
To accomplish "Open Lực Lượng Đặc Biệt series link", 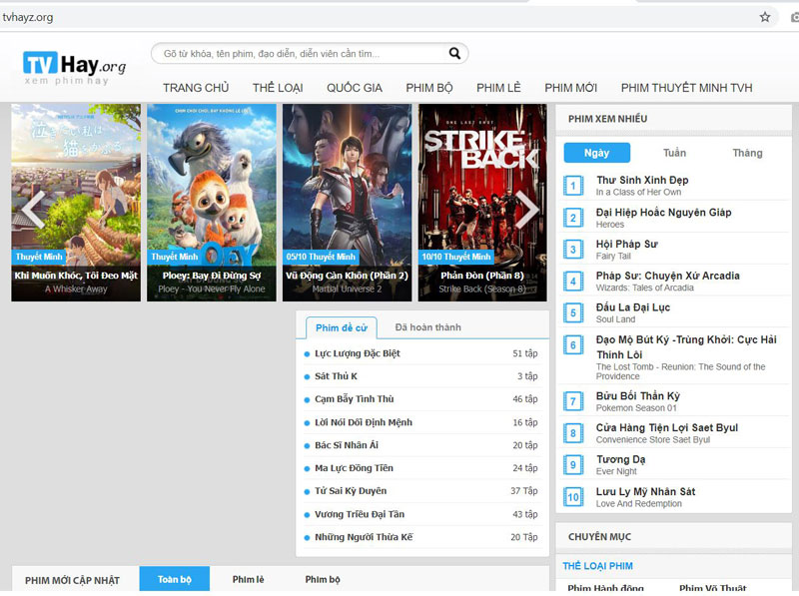I will 357,353.
